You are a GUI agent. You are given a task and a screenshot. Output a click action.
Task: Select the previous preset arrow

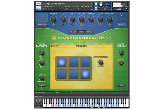pyautogui.click(x=89, y=4)
